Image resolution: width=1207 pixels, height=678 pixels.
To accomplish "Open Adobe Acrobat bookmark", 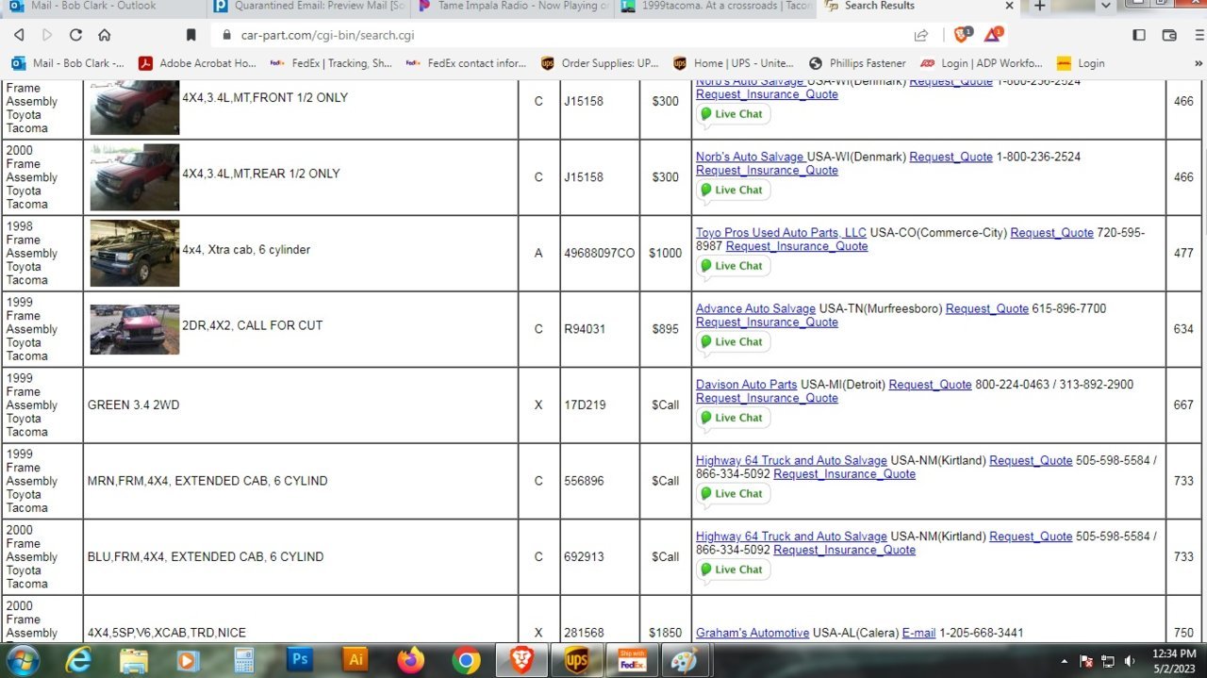I will tap(197, 63).
